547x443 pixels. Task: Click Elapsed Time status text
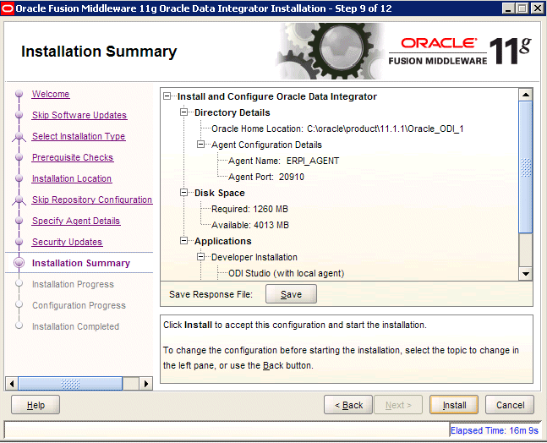click(495, 430)
